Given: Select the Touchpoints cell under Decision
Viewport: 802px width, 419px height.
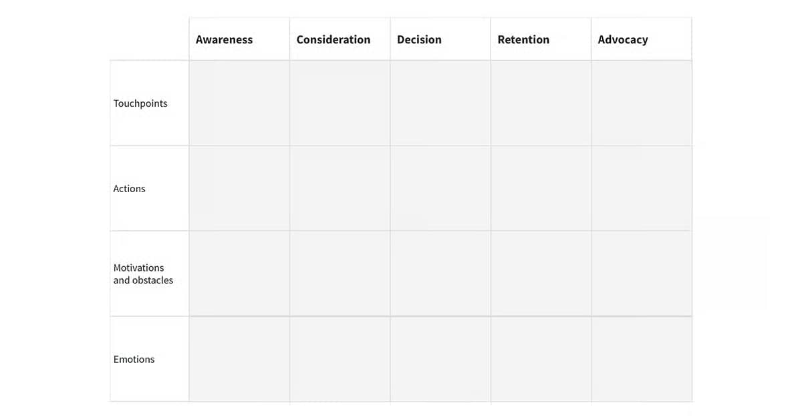Looking at the screenshot, I should 440,103.
